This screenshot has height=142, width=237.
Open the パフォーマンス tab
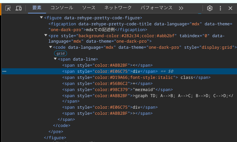(x=156, y=8)
